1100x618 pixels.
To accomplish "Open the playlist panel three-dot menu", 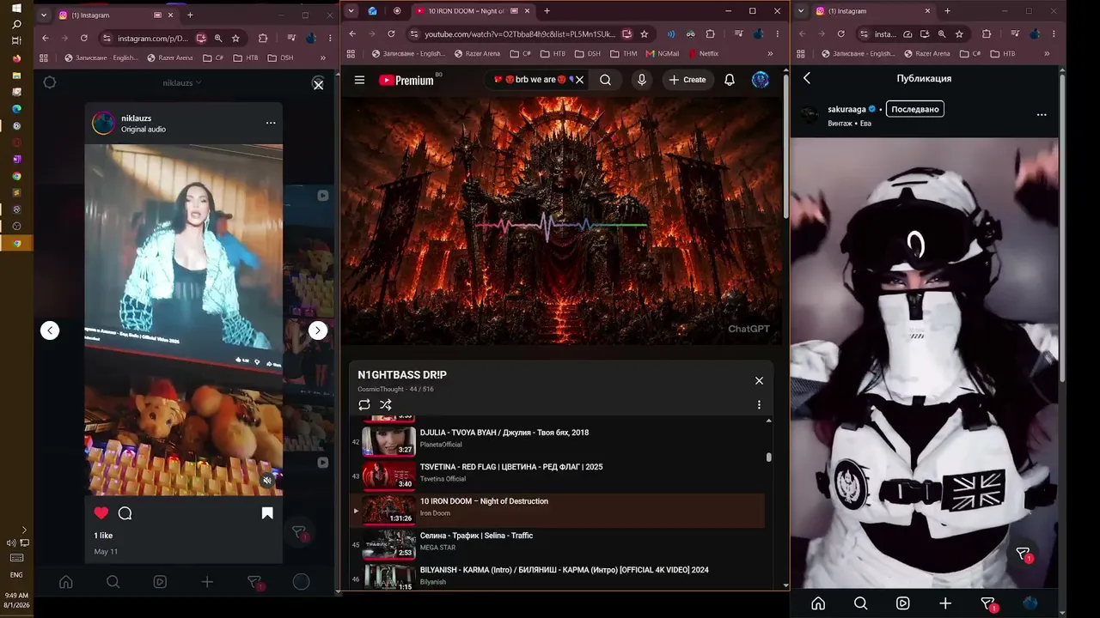I will tap(759, 405).
